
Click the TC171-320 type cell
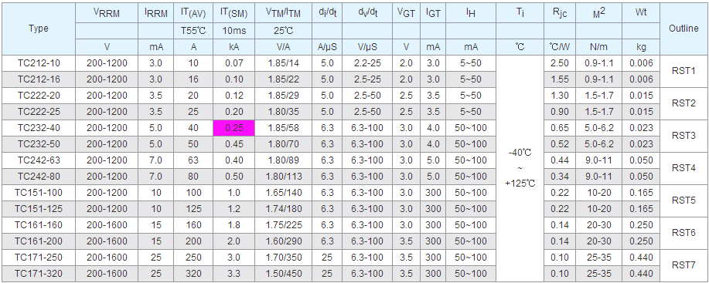click(x=39, y=274)
